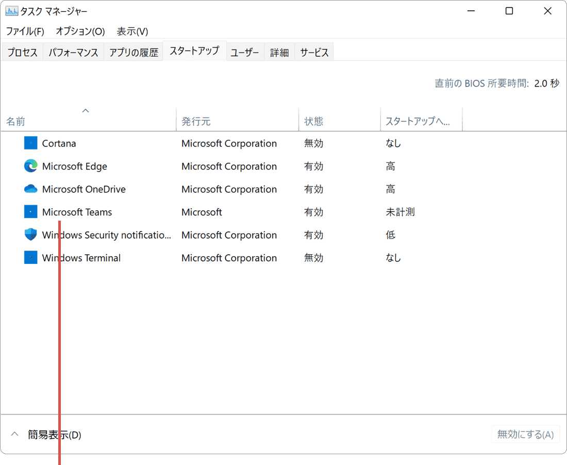Select Windows Security notificatio... row name
This screenshot has width=567, height=465.
106,235
